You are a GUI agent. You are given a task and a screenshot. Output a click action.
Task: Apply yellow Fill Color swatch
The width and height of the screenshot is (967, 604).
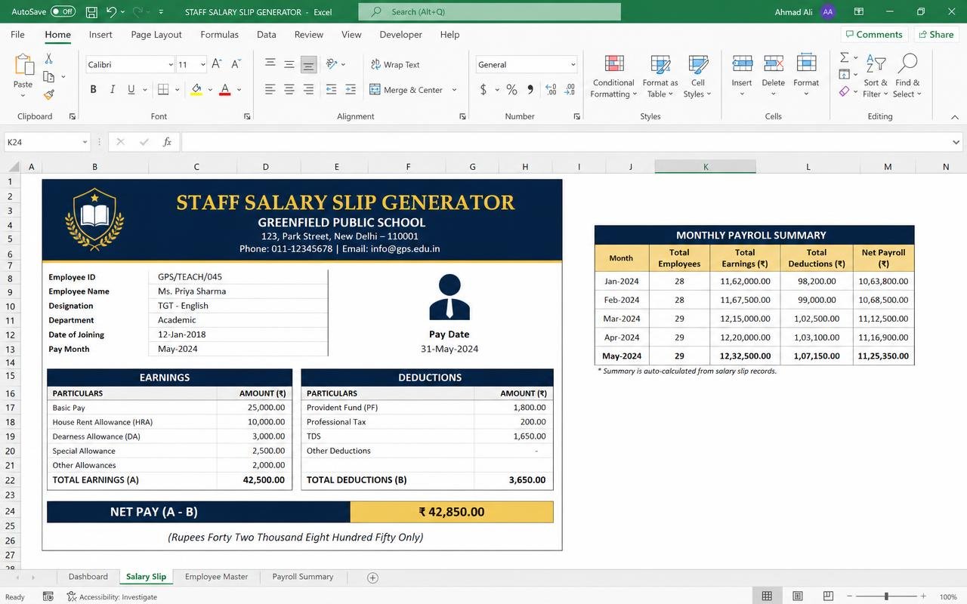(196, 89)
